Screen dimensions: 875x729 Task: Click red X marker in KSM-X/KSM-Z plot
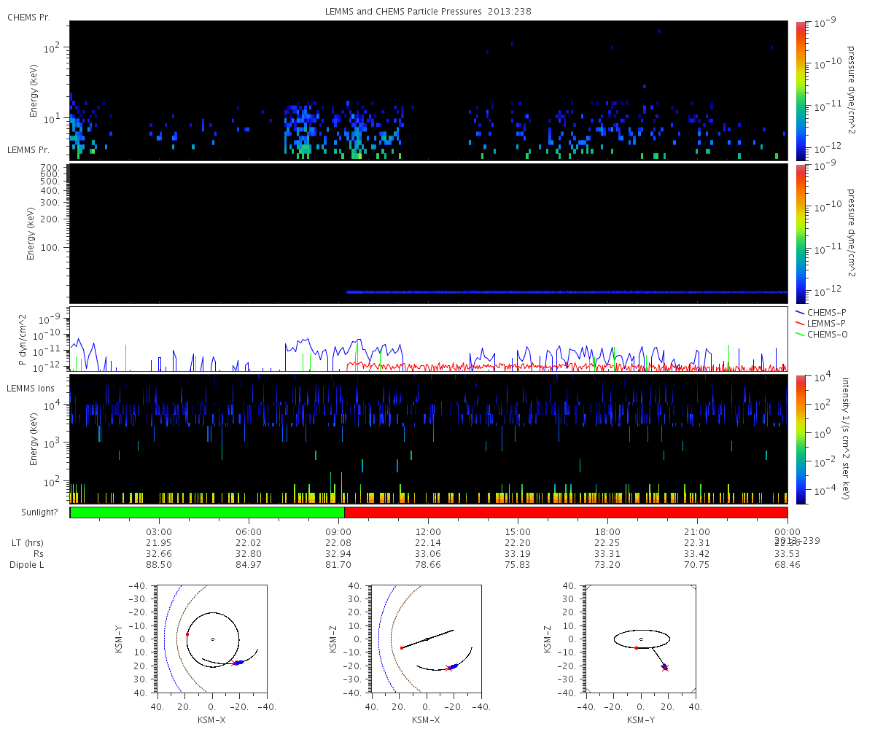coord(448,668)
